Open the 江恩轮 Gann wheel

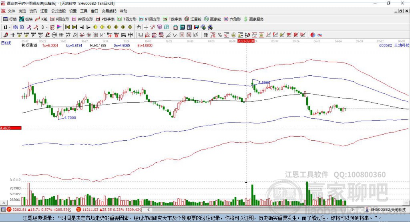pyautogui.click(x=193, y=19)
